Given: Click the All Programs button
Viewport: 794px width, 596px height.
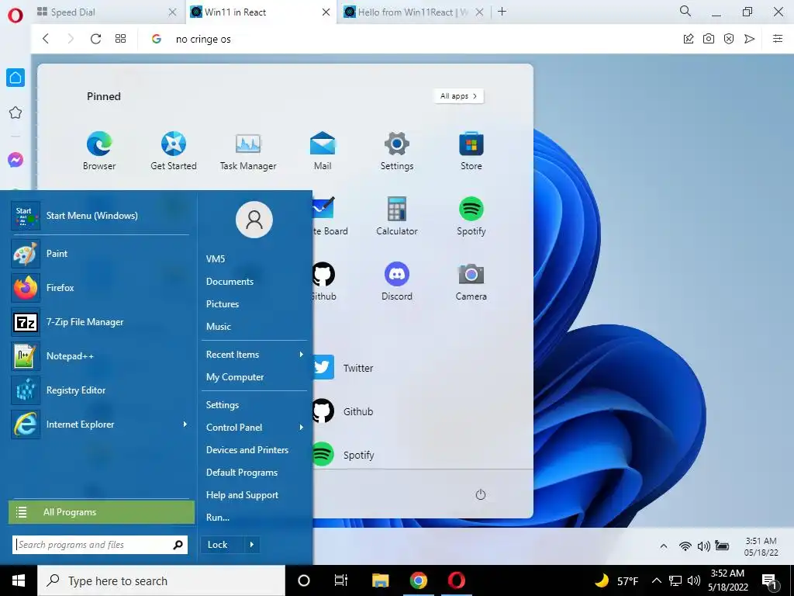Looking at the screenshot, I should coord(102,512).
